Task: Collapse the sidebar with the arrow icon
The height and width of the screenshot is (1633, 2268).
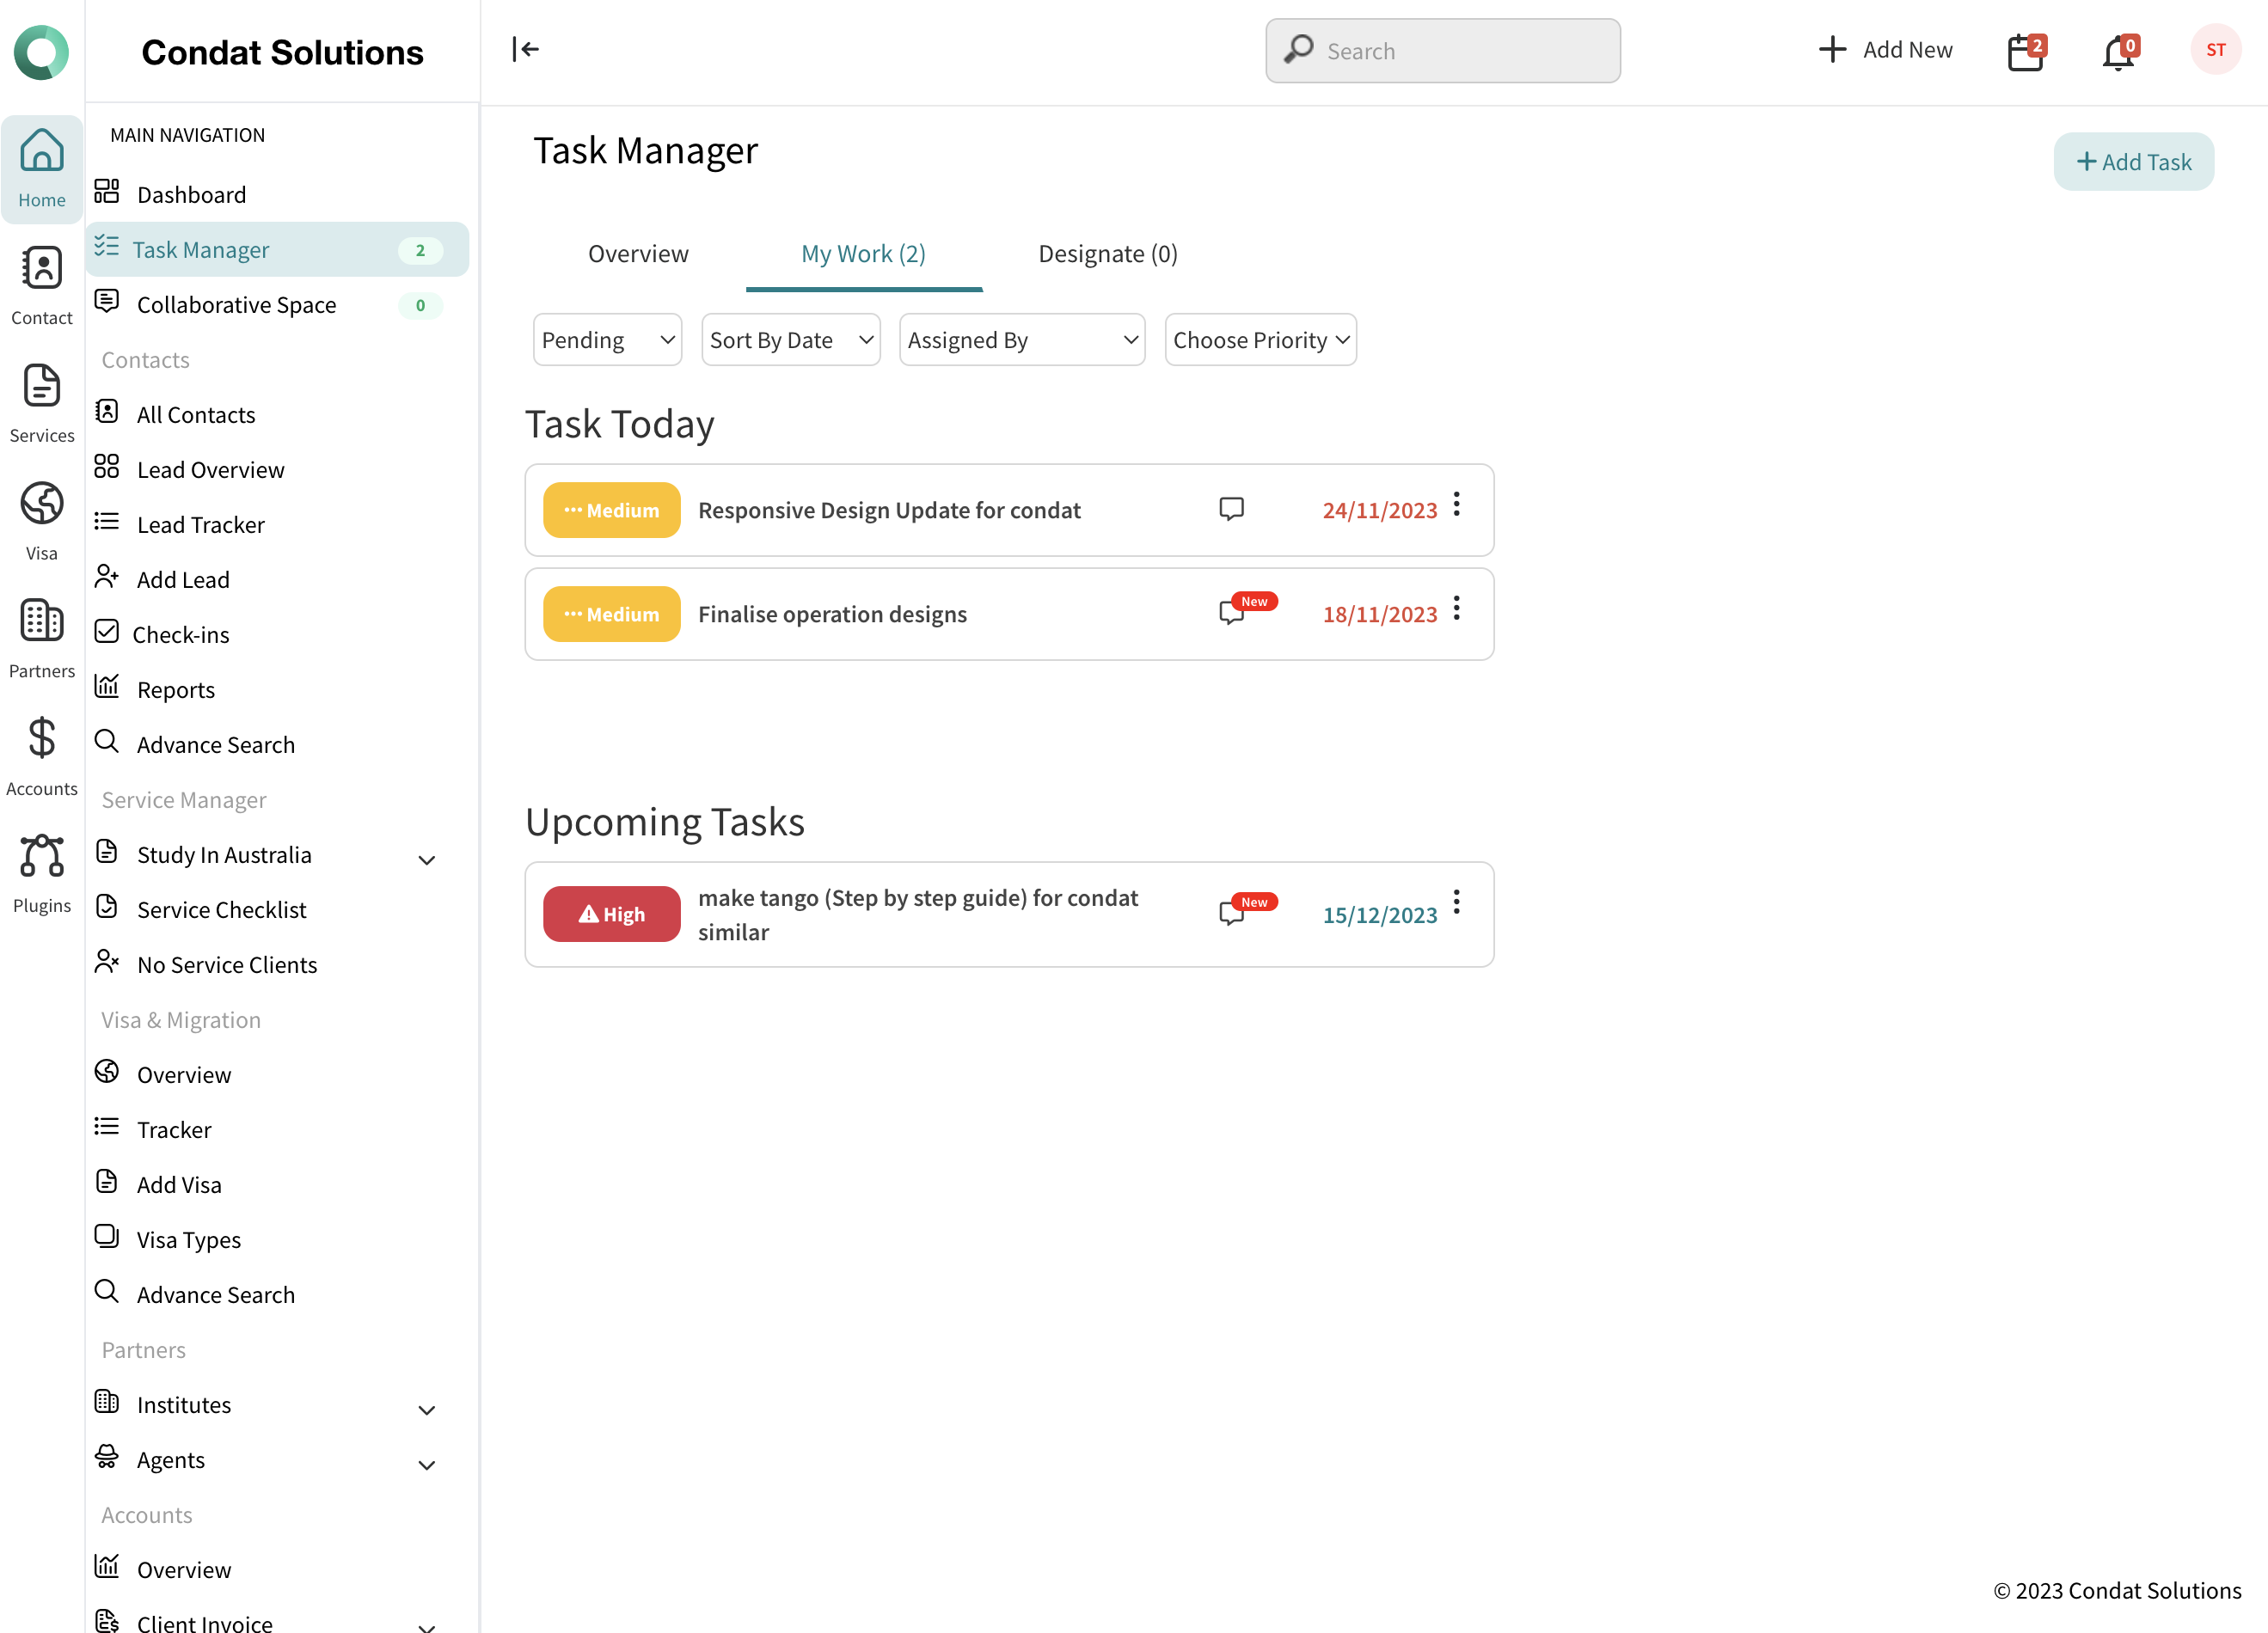Action: [x=525, y=49]
